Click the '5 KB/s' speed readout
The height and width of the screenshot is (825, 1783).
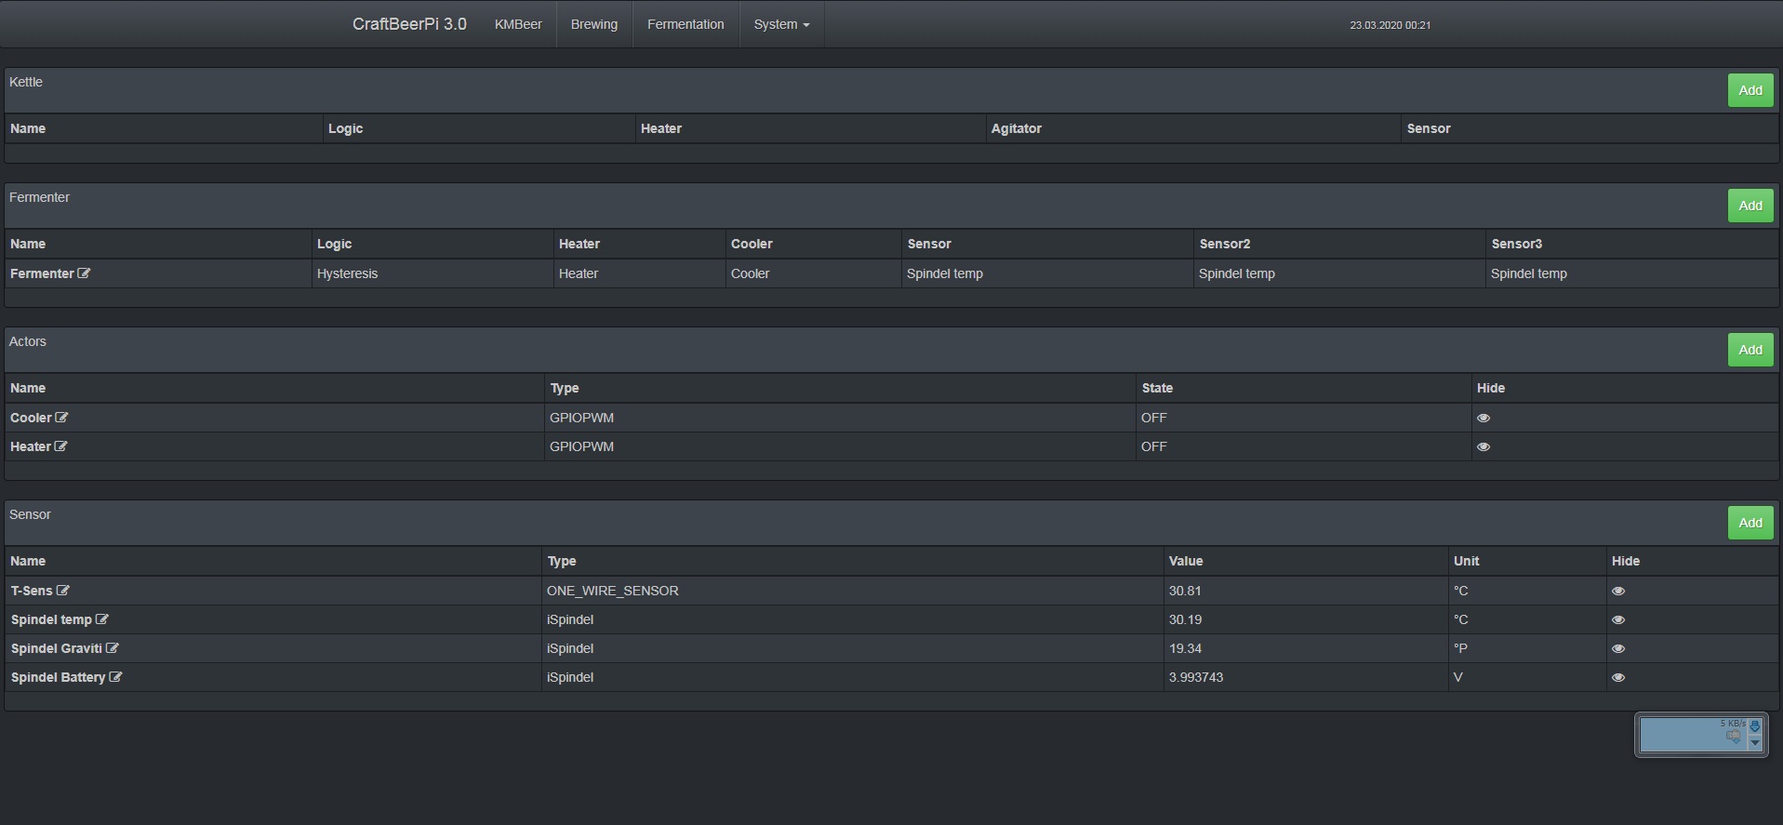point(1733,723)
